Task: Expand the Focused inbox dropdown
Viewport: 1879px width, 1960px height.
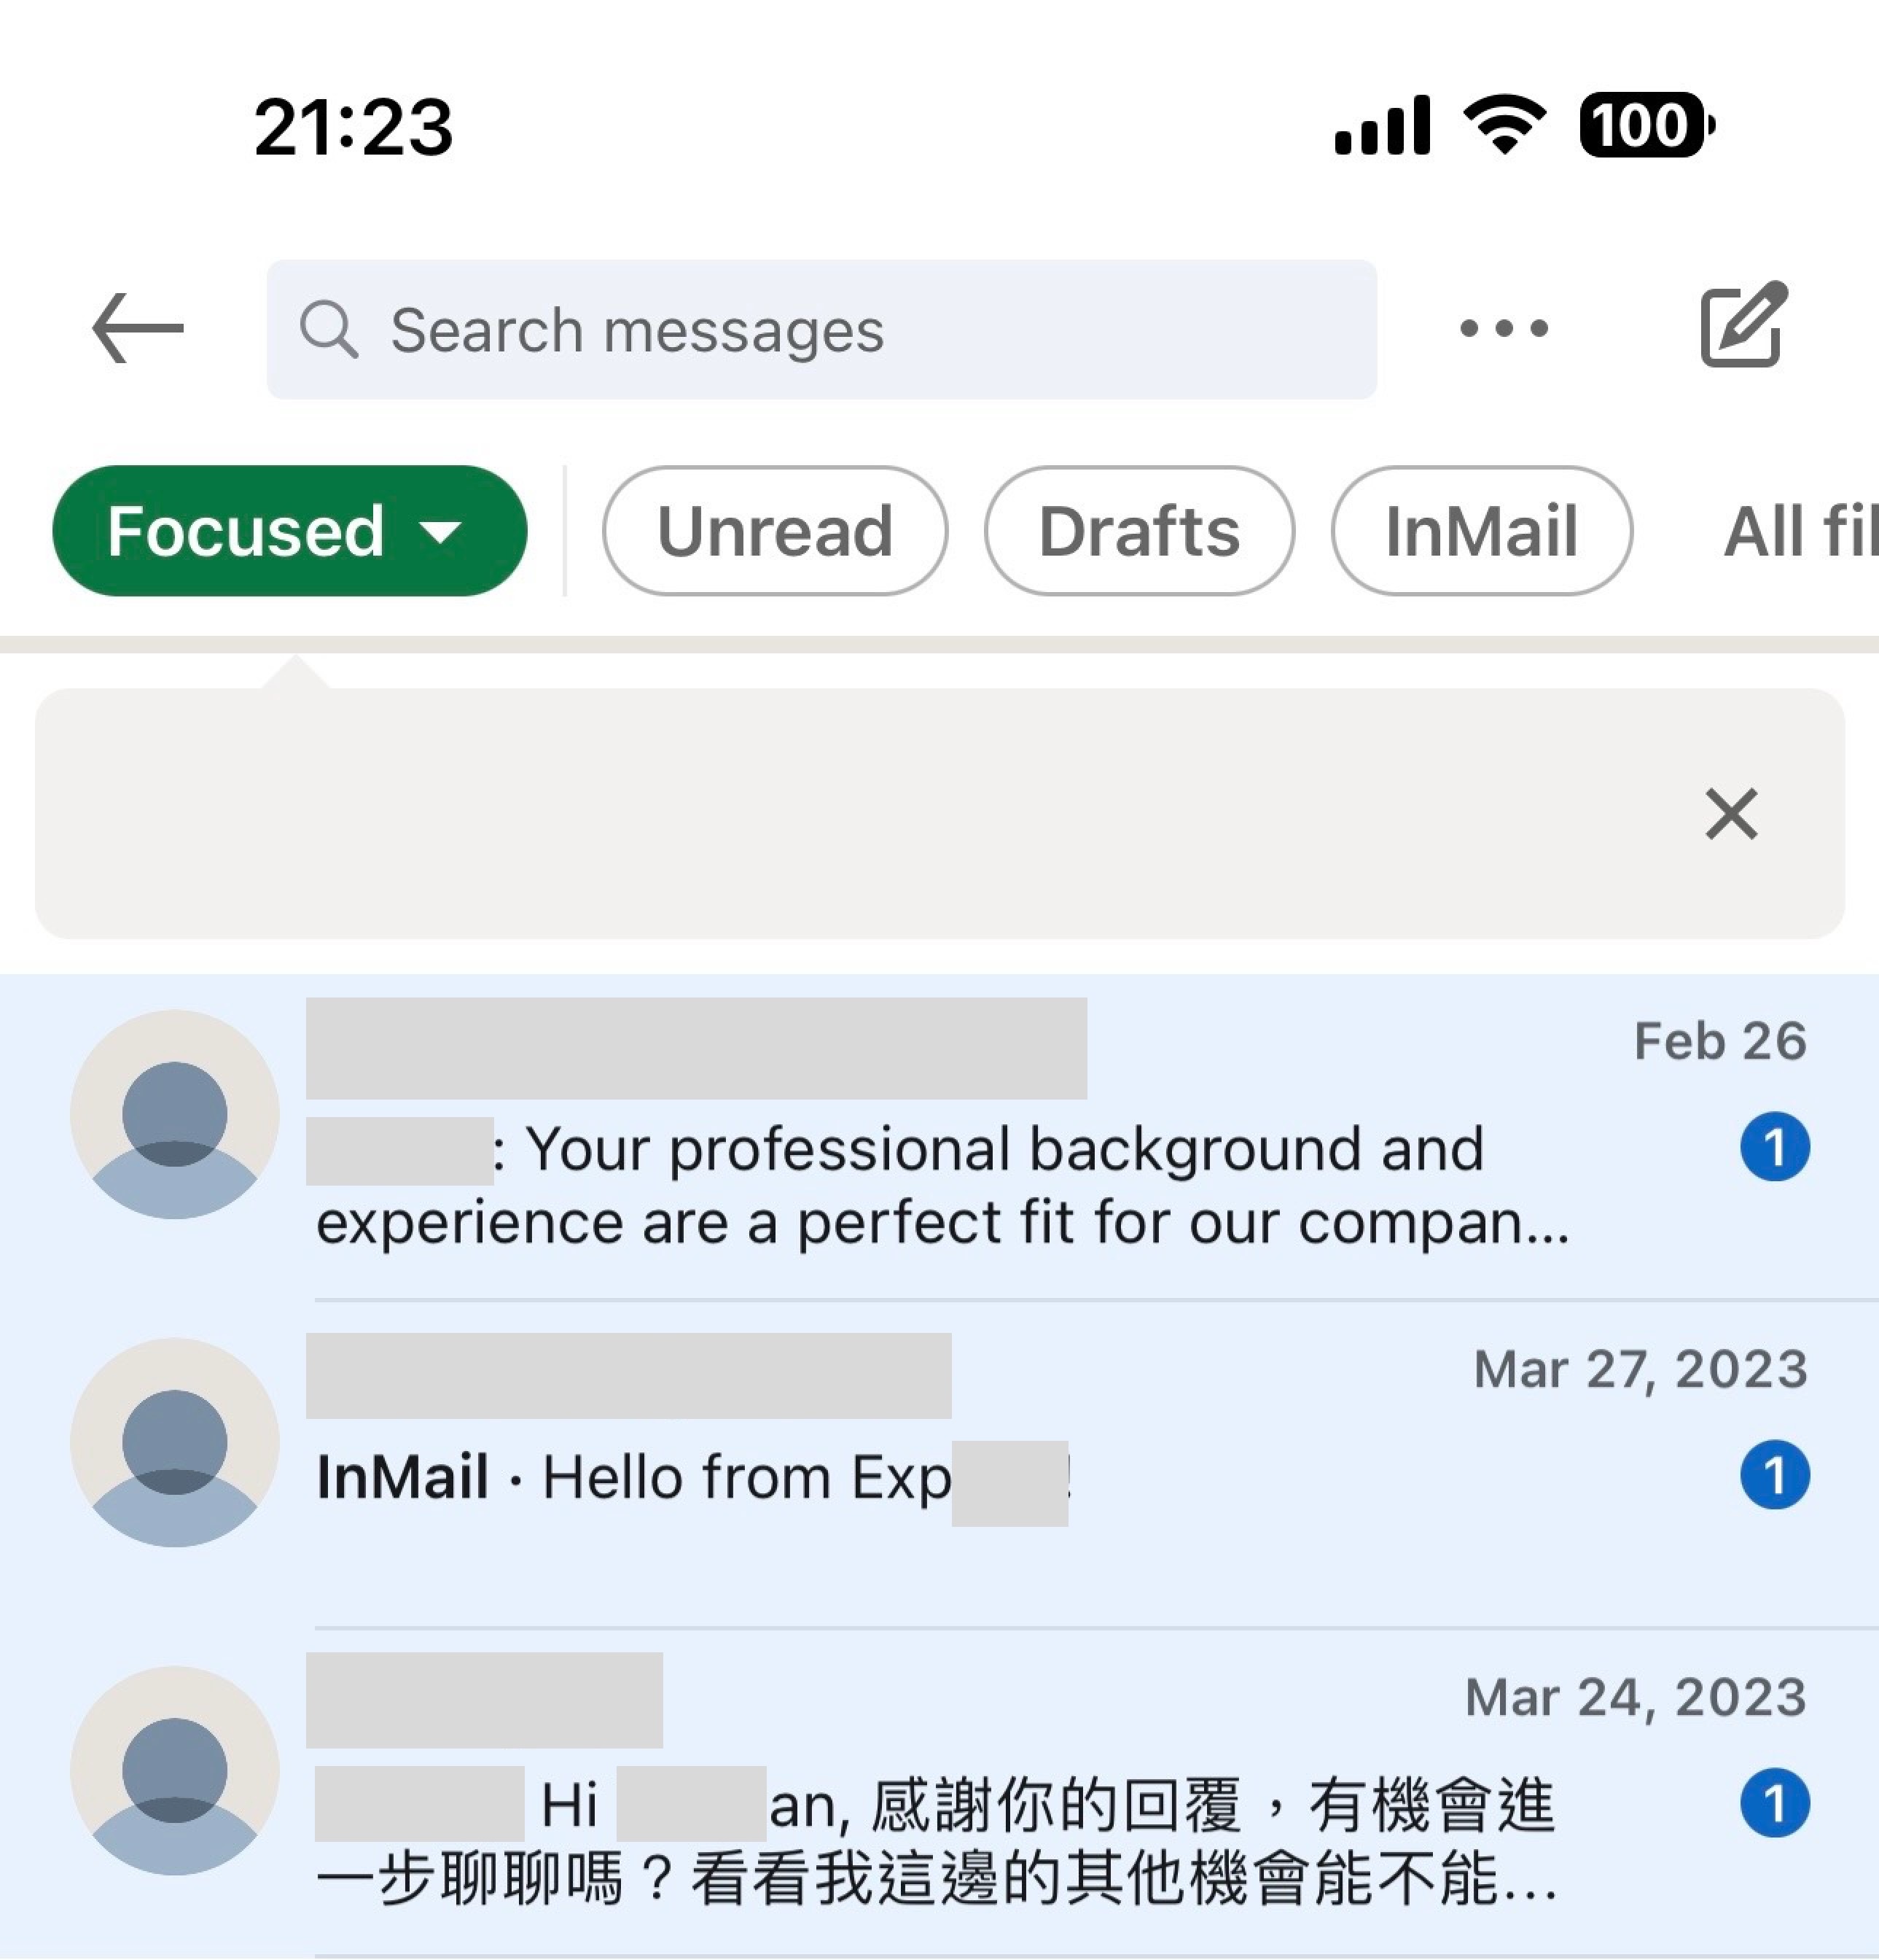Action: pyautogui.click(x=290, y=530)
